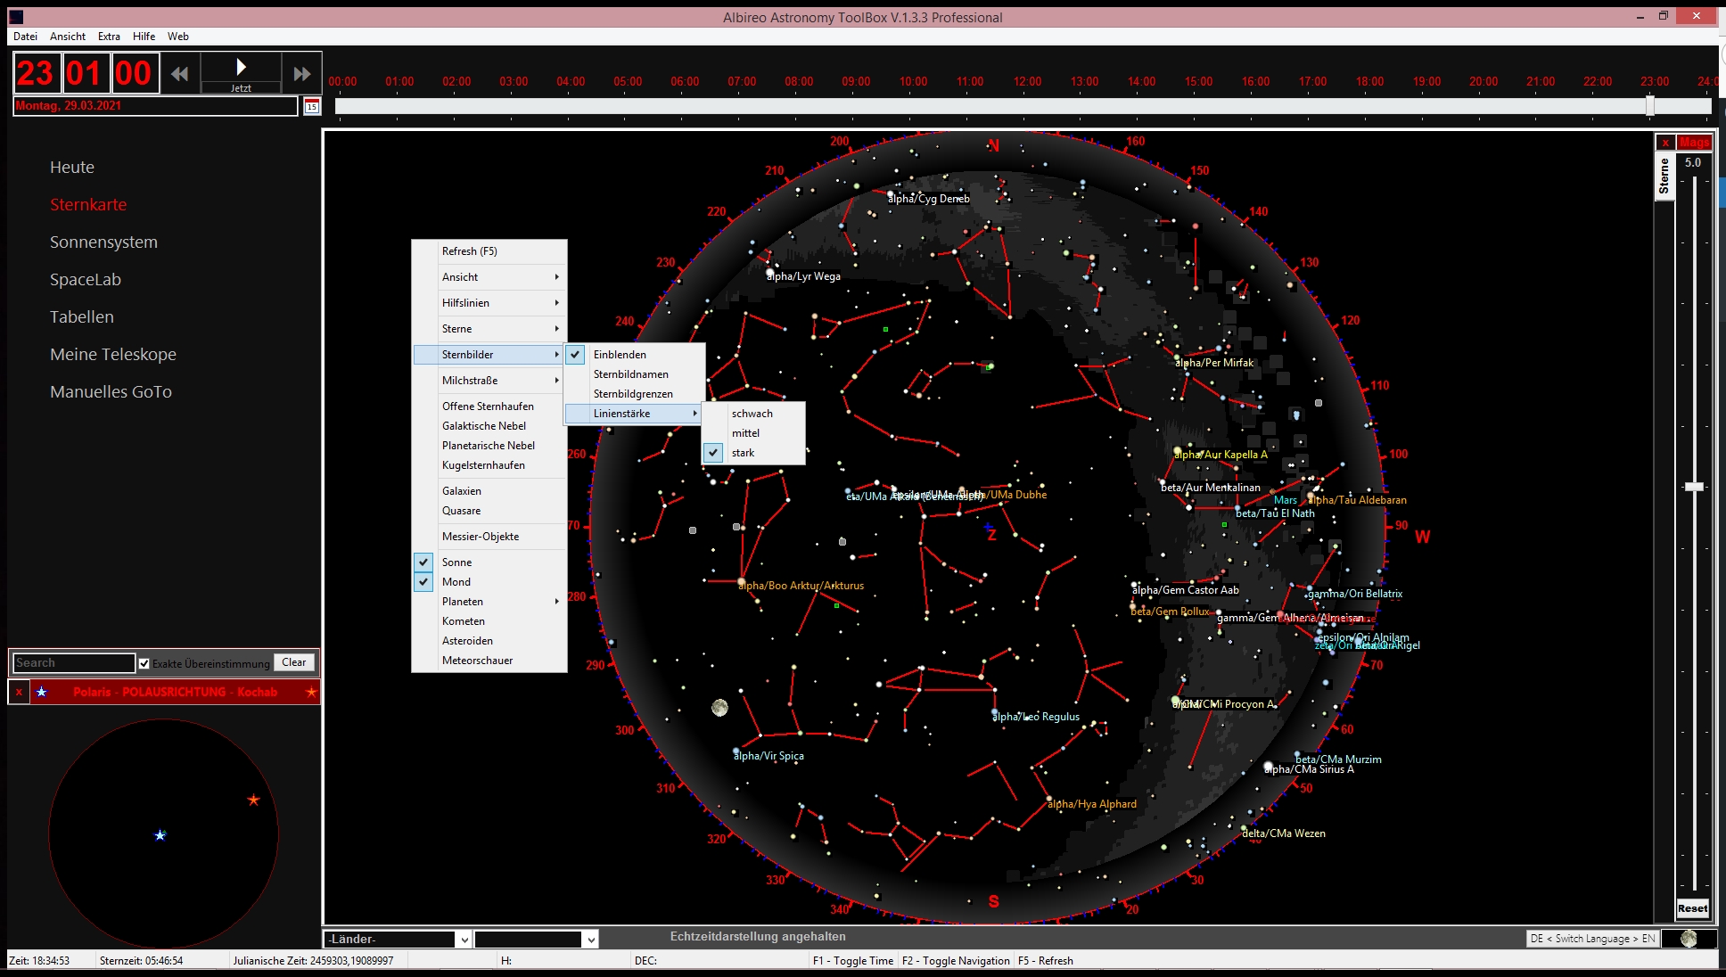Open the Ansicht menu in the menu bar

tap(68, 37)
